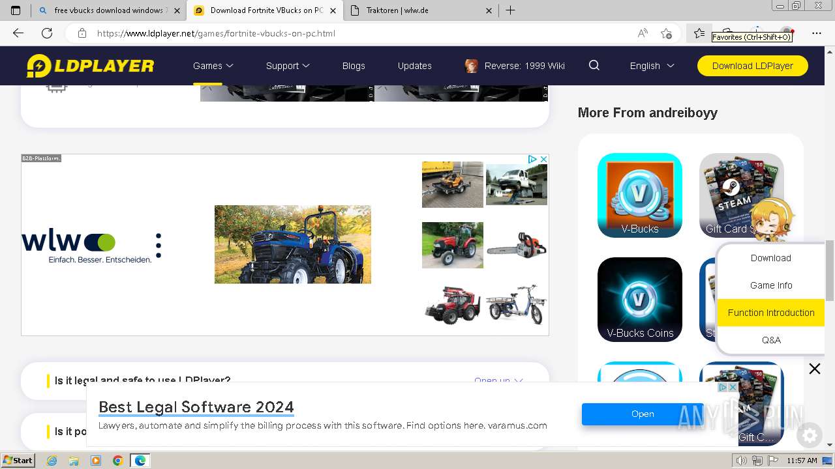The width and height of the screenshot is (835, 469).
Task: Open the V-Bucks Coins app icon
Action: coord(640,300)
